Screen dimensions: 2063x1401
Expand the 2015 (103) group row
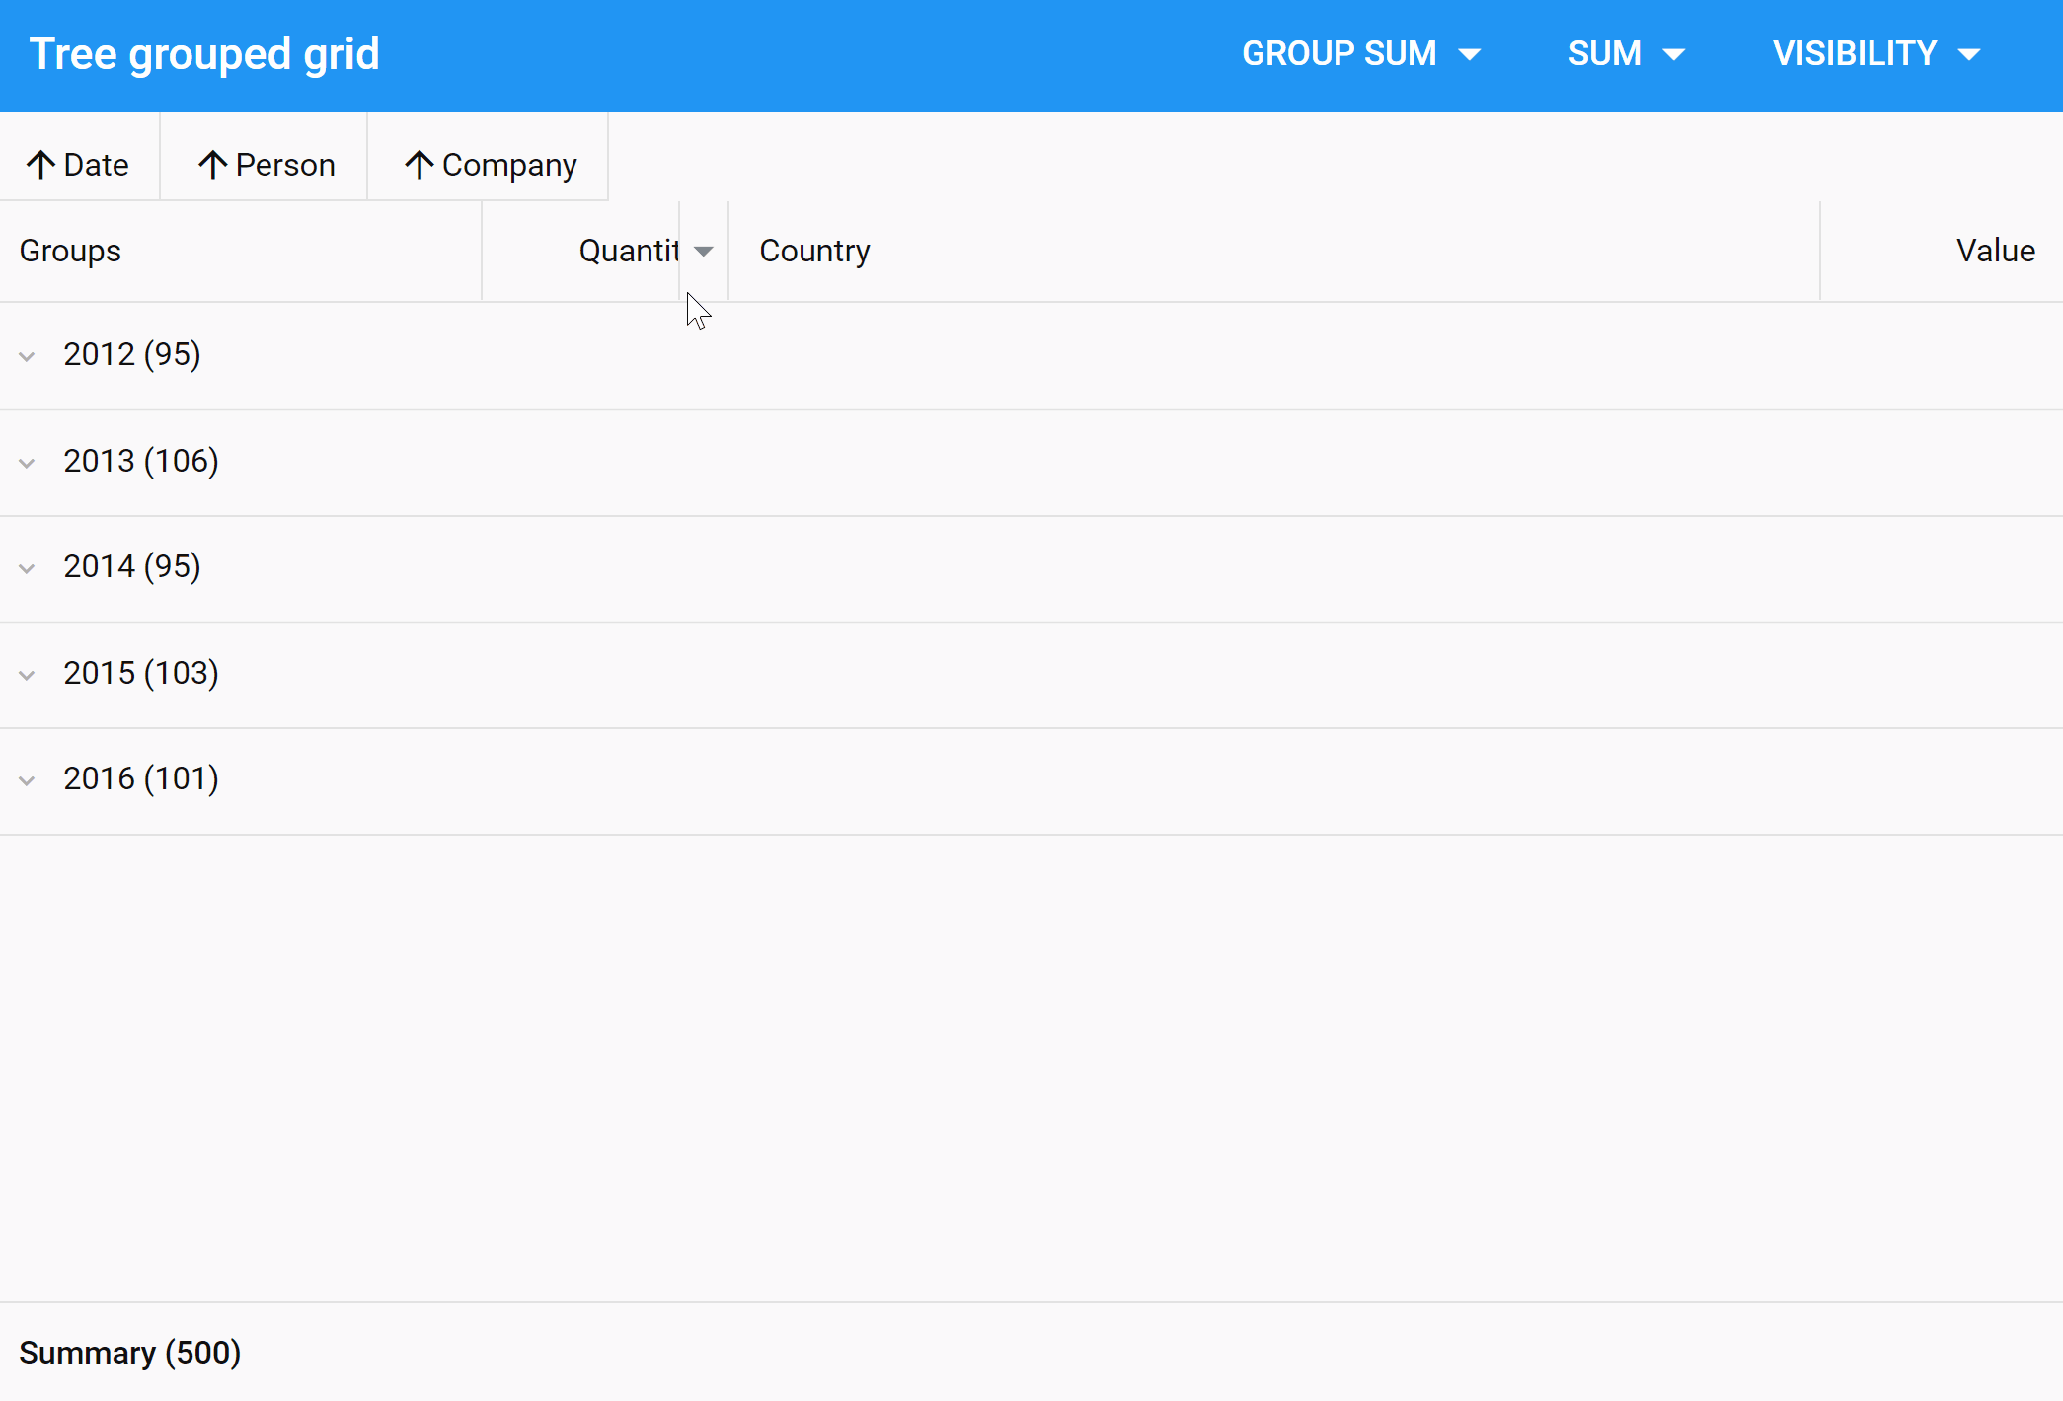coord(27,674)
